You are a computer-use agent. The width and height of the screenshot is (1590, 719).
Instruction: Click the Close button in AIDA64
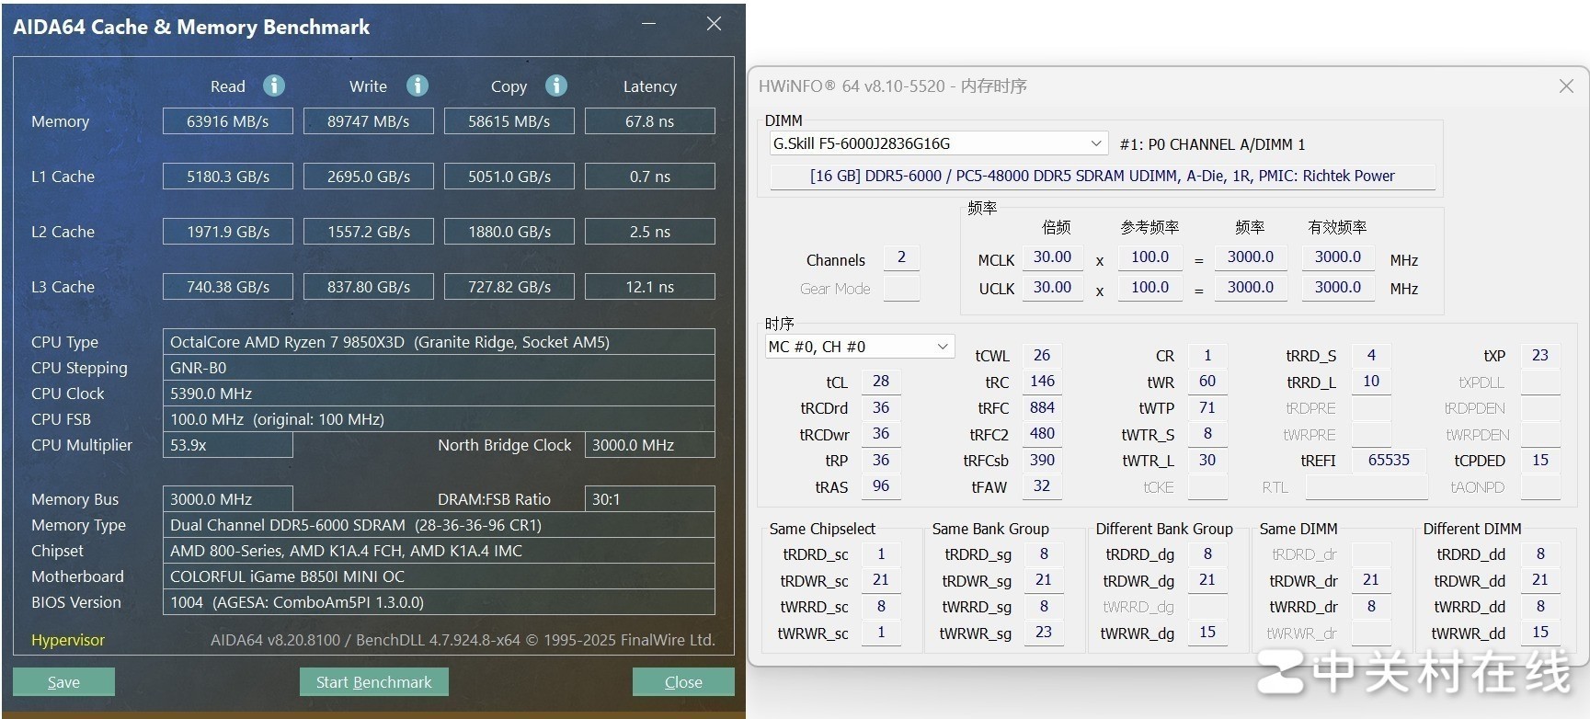pos(683,681)
